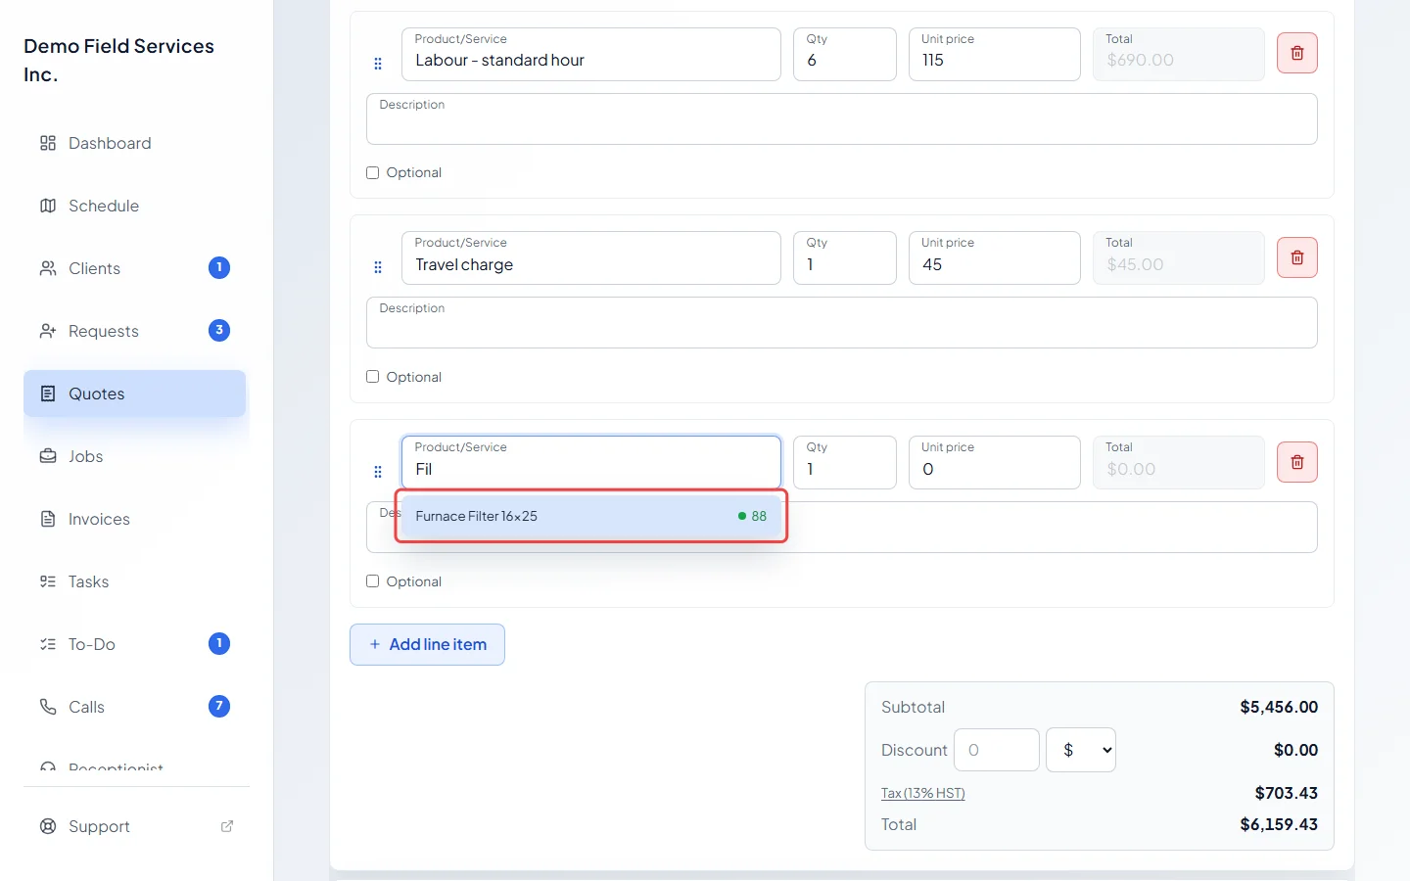
Task: Open the Tax (13% HST) link
Action: coord(923,793)
